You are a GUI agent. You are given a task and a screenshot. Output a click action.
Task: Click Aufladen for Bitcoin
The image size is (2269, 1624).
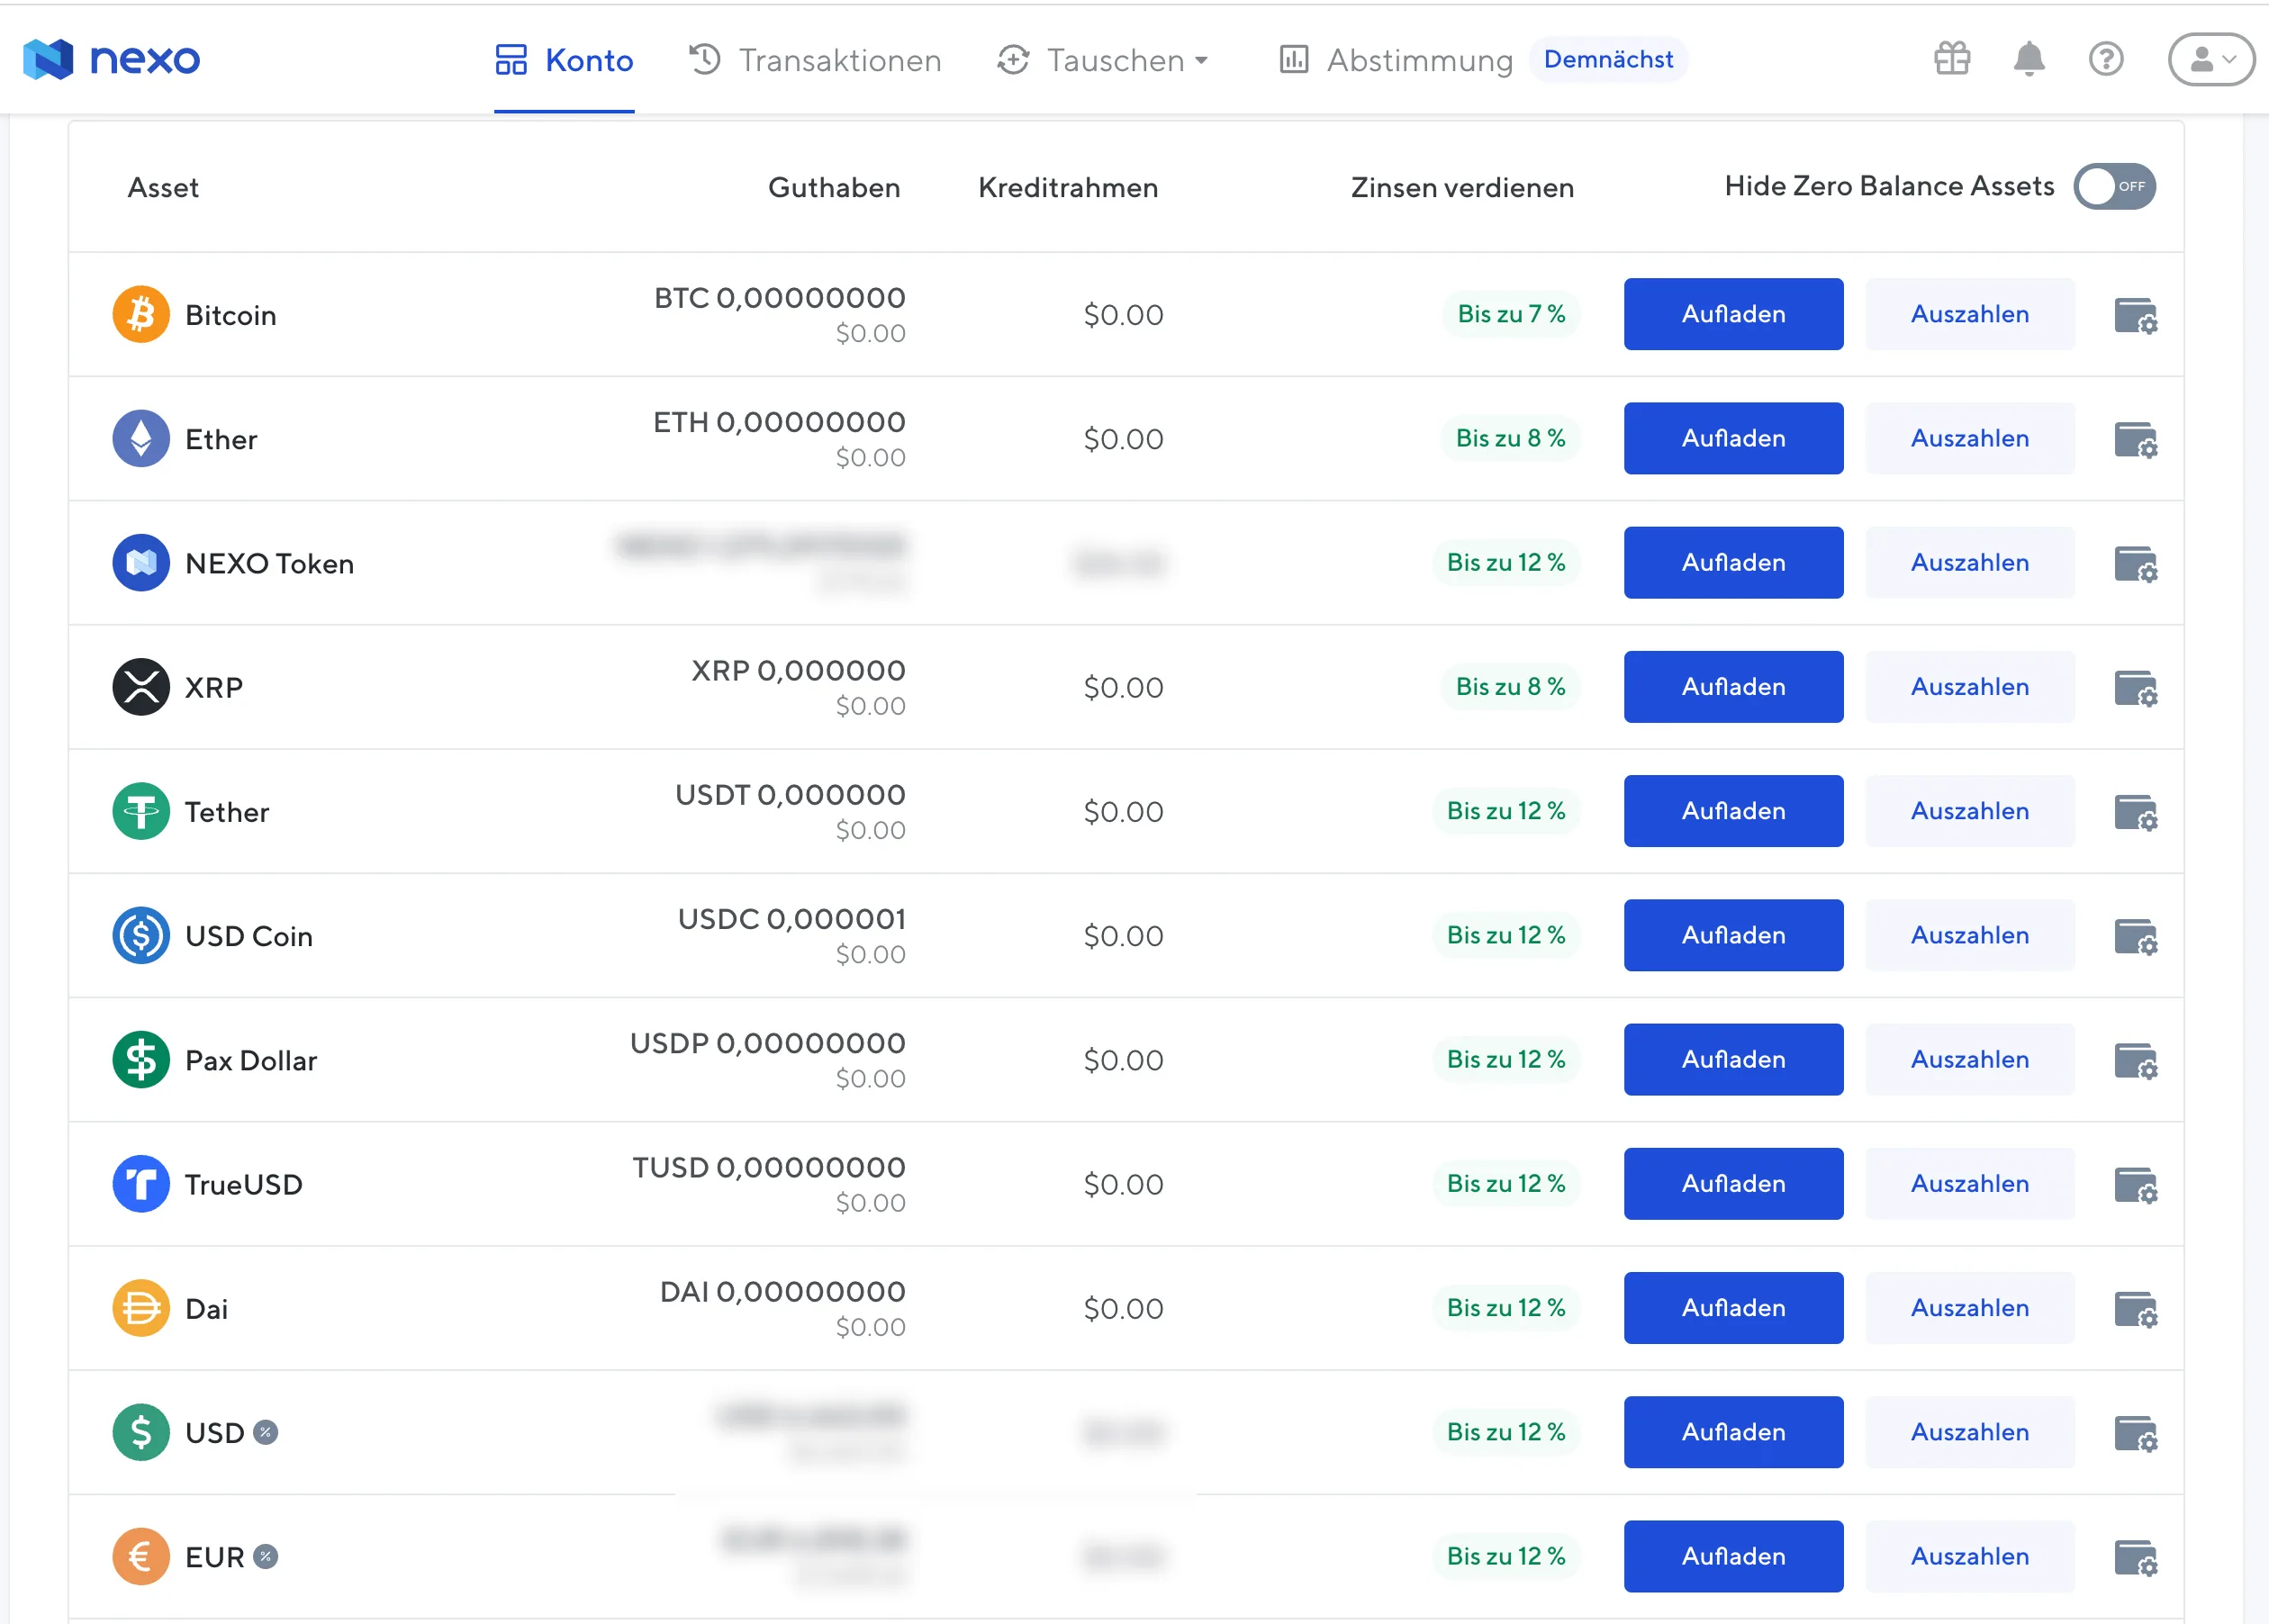[1733, 314]
